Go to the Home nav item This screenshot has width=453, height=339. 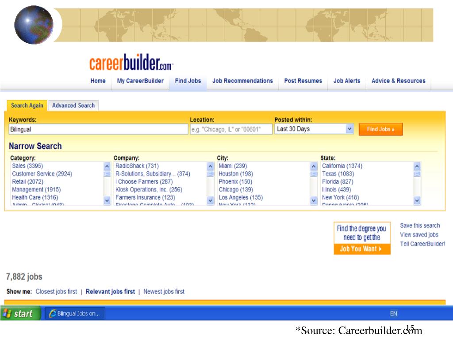pyautogui.click(x=98, y=81)
